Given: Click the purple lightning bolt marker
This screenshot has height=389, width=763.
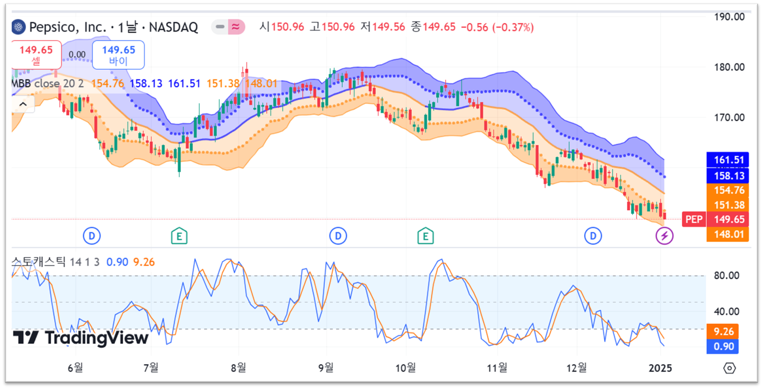Looking at the screenshot, I should (664, 236).
